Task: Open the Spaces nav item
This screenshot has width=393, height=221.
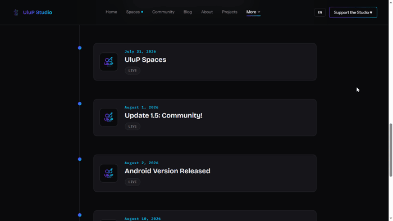Action: click(135, 12)
